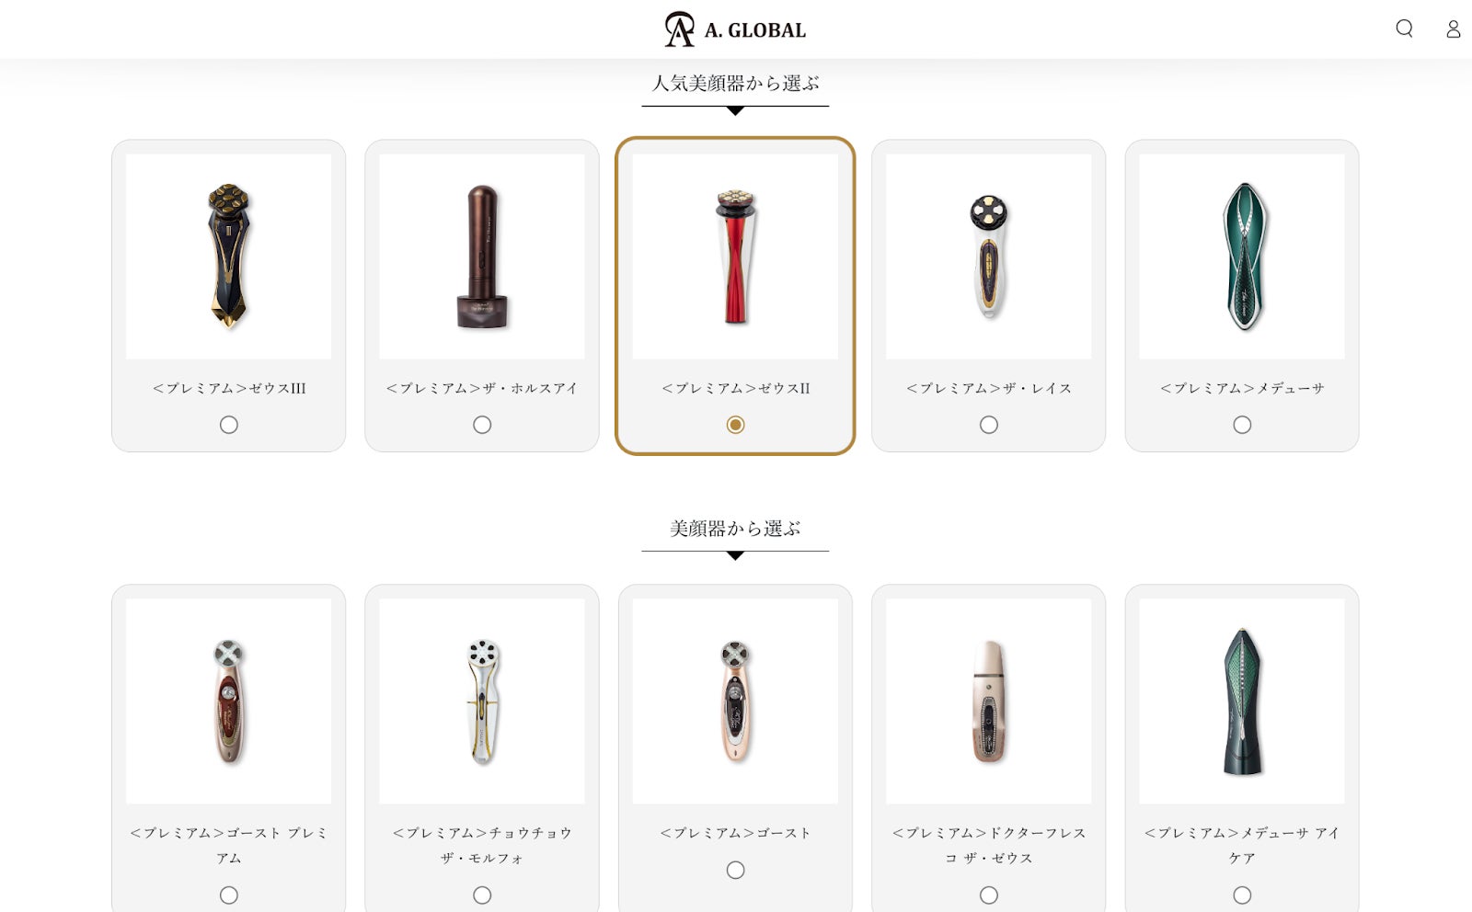Open the search magnifier icon
This screenshot has height=912, width=1472.
1404,28
